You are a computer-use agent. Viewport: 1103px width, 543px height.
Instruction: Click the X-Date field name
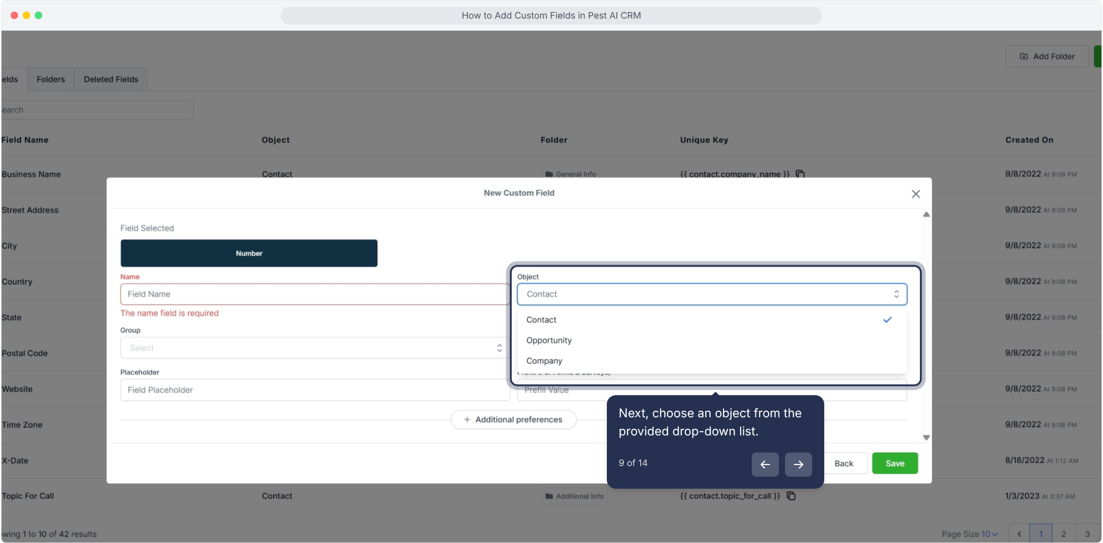pos(15,461)
